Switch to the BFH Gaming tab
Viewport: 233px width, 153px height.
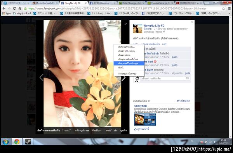(103, 3)
